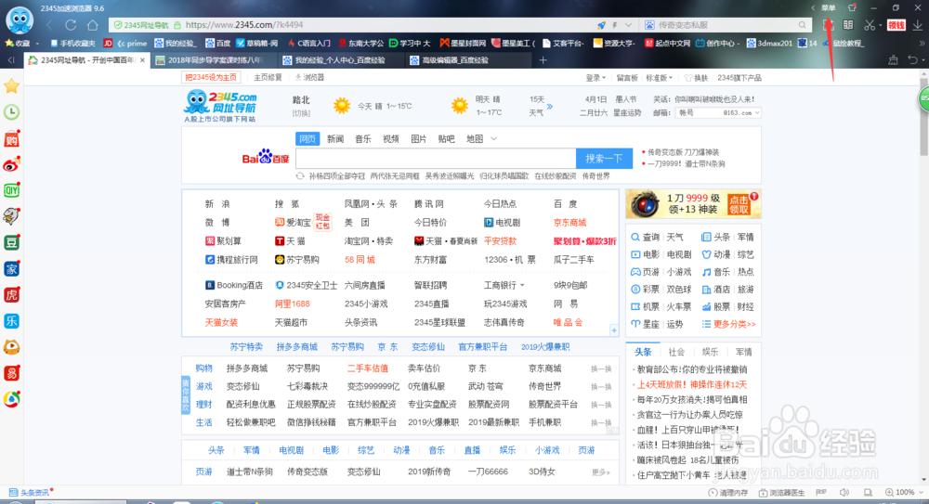Select the 图片 search tab
This screenshot has height=504, width=929.
click(x=418, y=138)
